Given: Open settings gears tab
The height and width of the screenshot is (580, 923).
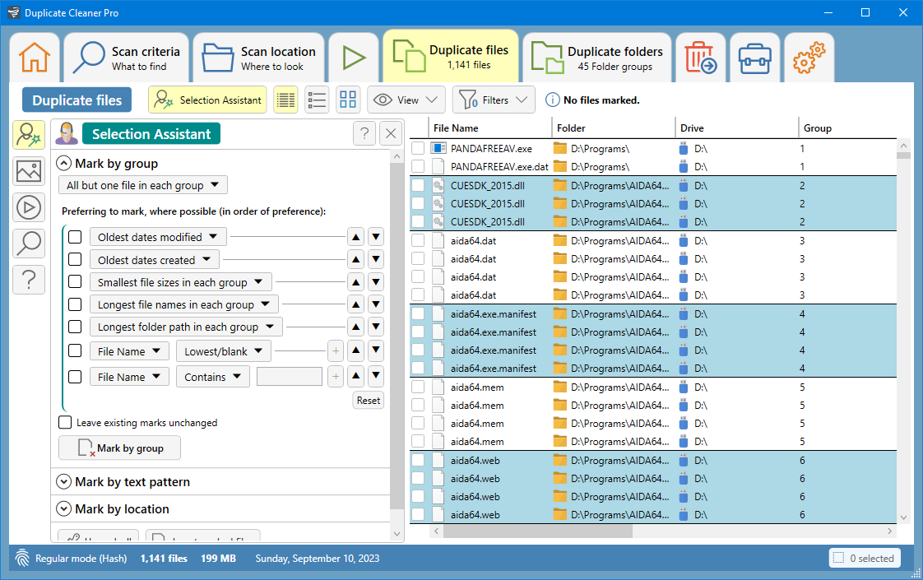Looking at the screenshot, I should pyautogui.click(x=809, y=58).
